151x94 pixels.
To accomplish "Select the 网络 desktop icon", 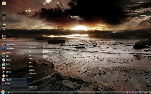I will click(4, 27).
